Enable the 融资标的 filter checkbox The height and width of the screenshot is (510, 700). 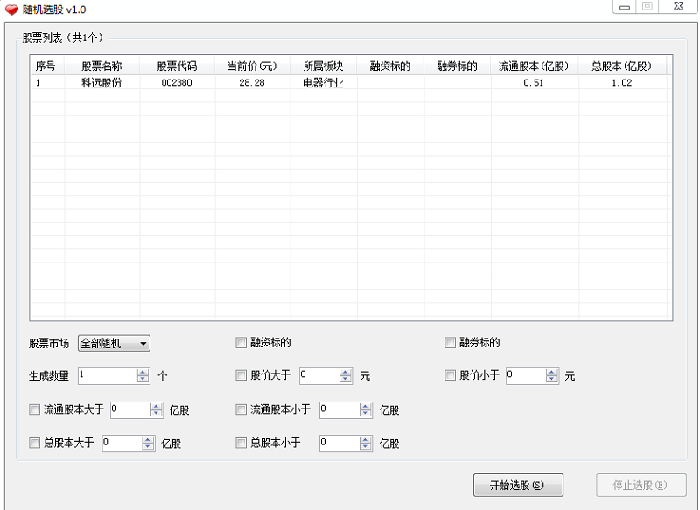coord(241,342)
